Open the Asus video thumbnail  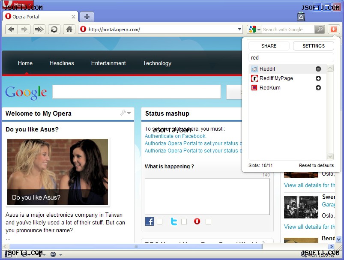[57, 172]
